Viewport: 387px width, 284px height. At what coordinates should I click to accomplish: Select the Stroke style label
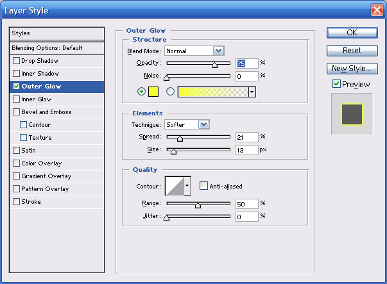(31, 202)
